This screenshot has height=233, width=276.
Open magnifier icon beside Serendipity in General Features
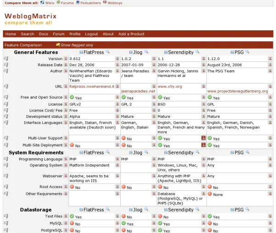[197, 52]
